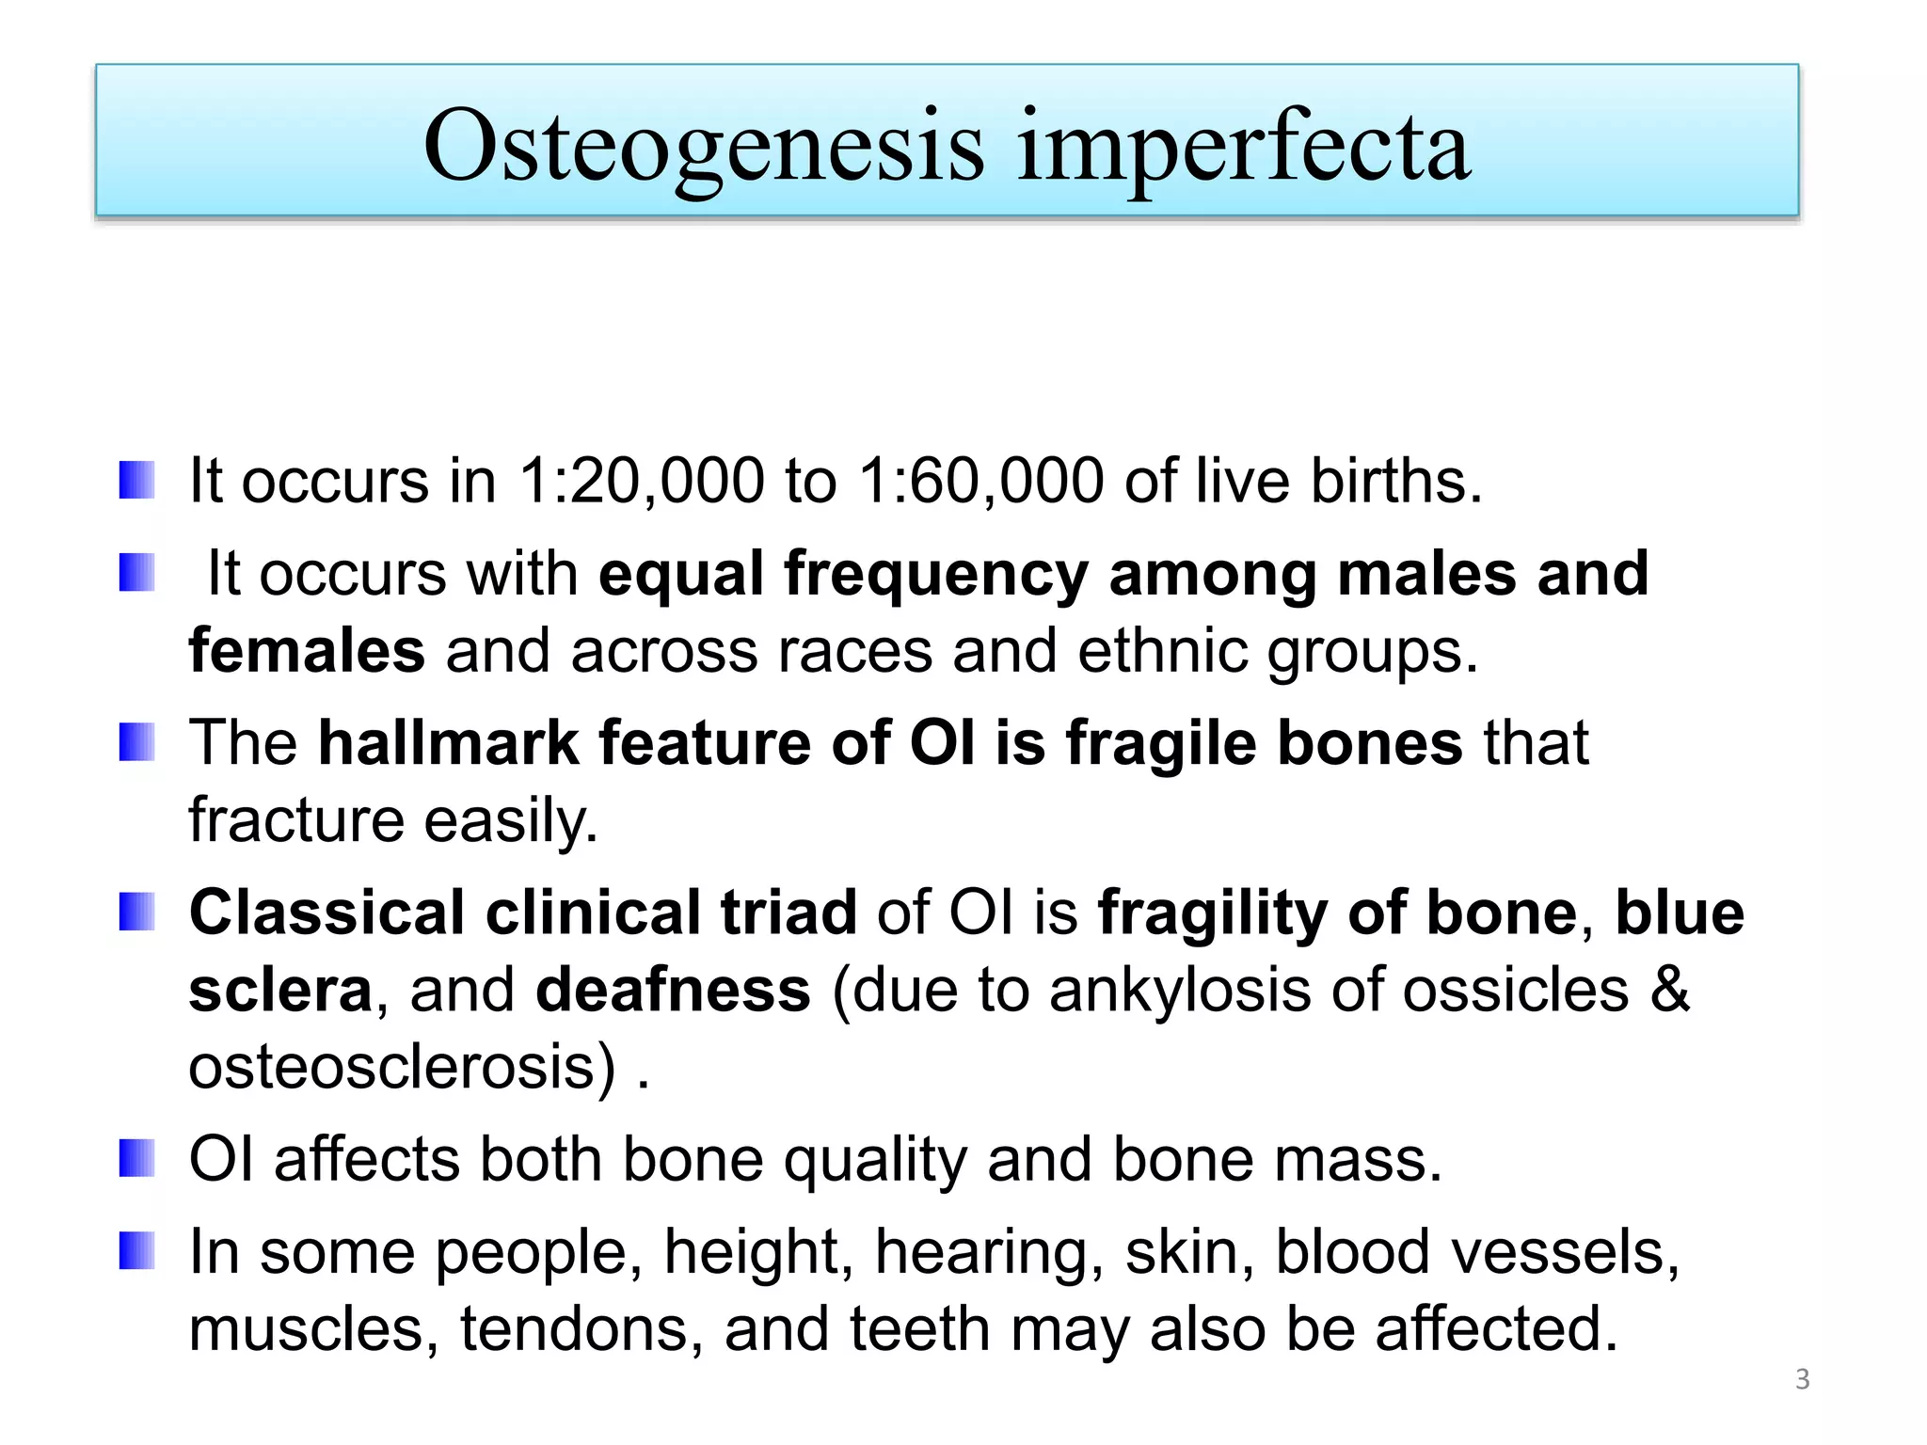Click the text '1:60,000 of live births'
The height and width of the screenshot is (1445, 1927).
(x=1170, y=480)
